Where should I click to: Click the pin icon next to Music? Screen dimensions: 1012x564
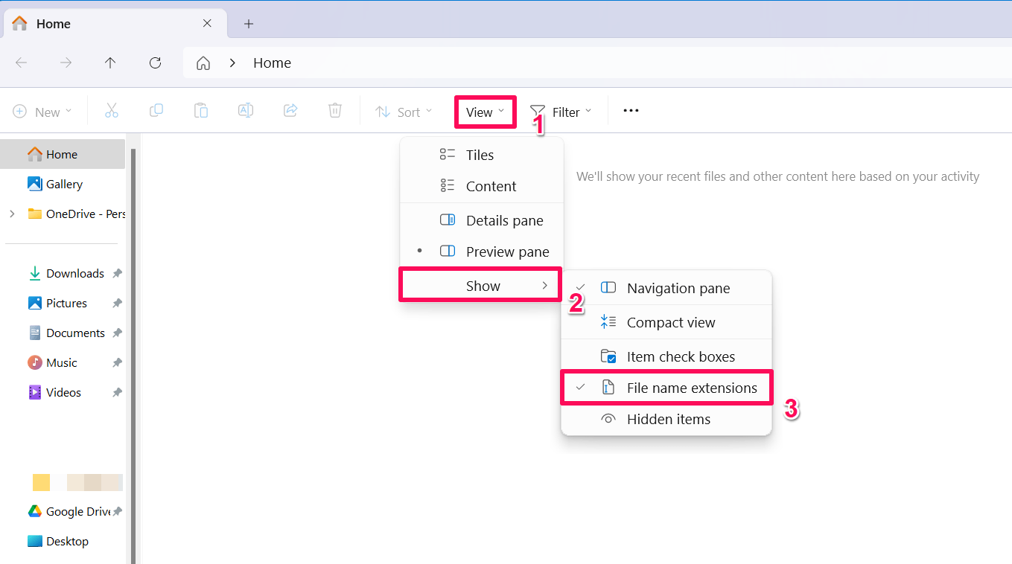(x=117, y=363)
